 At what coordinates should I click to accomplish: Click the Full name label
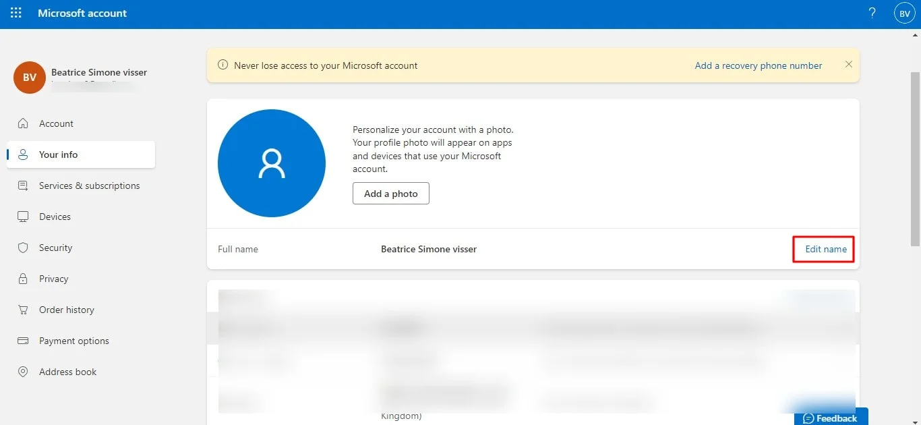pyautogui.click(x=238, y=249)
